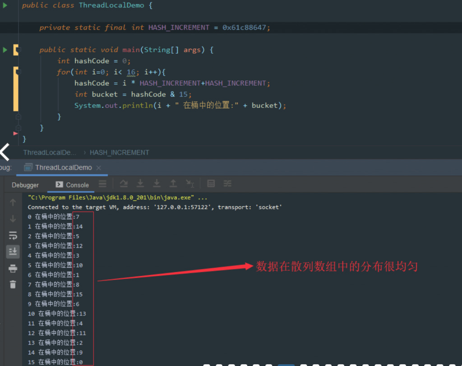The image size is (462, 366).
Task: Select the Console tab
Action: click(72, 185)
